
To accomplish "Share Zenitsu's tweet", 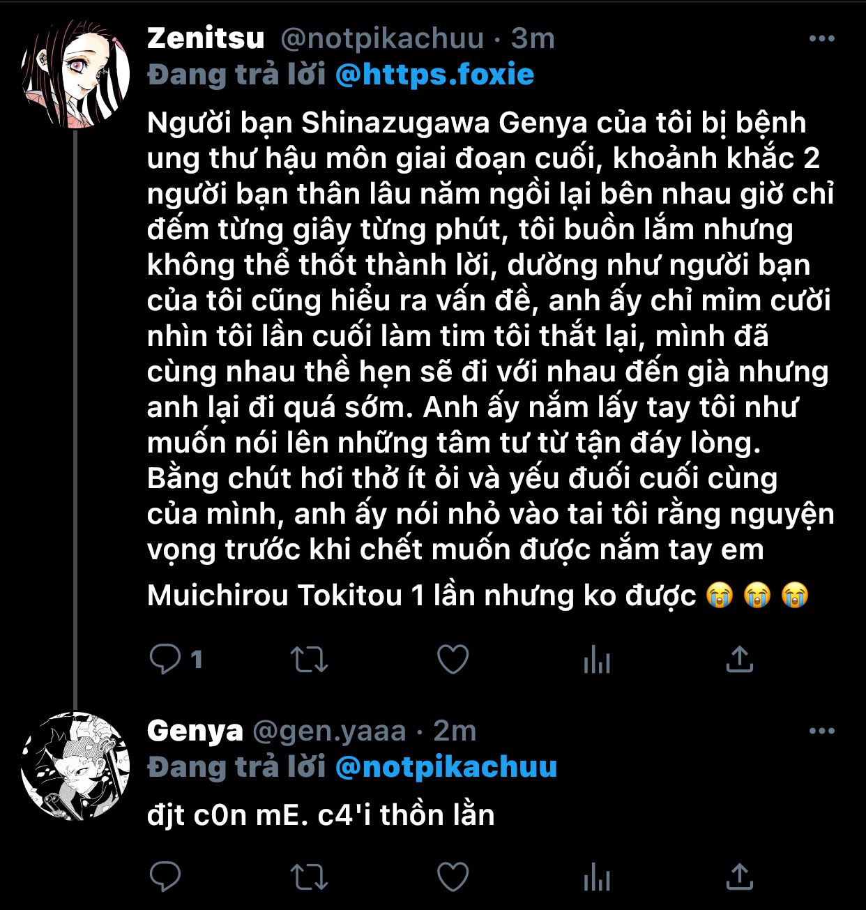I will click(x=740, y=659).
